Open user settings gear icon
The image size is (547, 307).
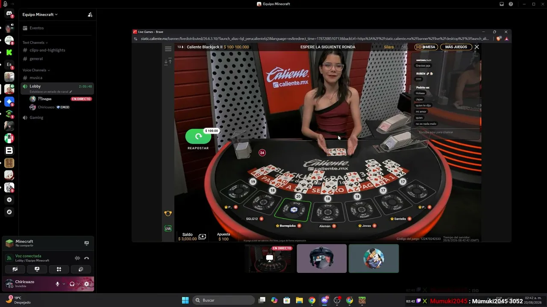tap(87, 284)
